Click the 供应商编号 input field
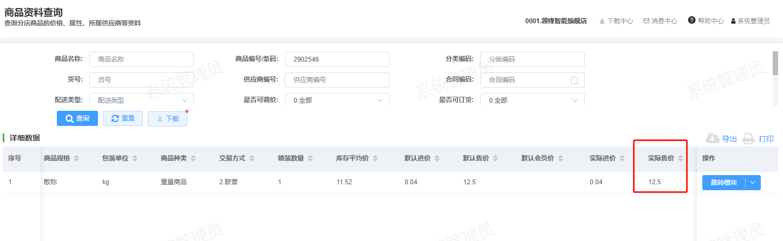The height and width of the screenshot is (241, 783). tap(337, 79)
